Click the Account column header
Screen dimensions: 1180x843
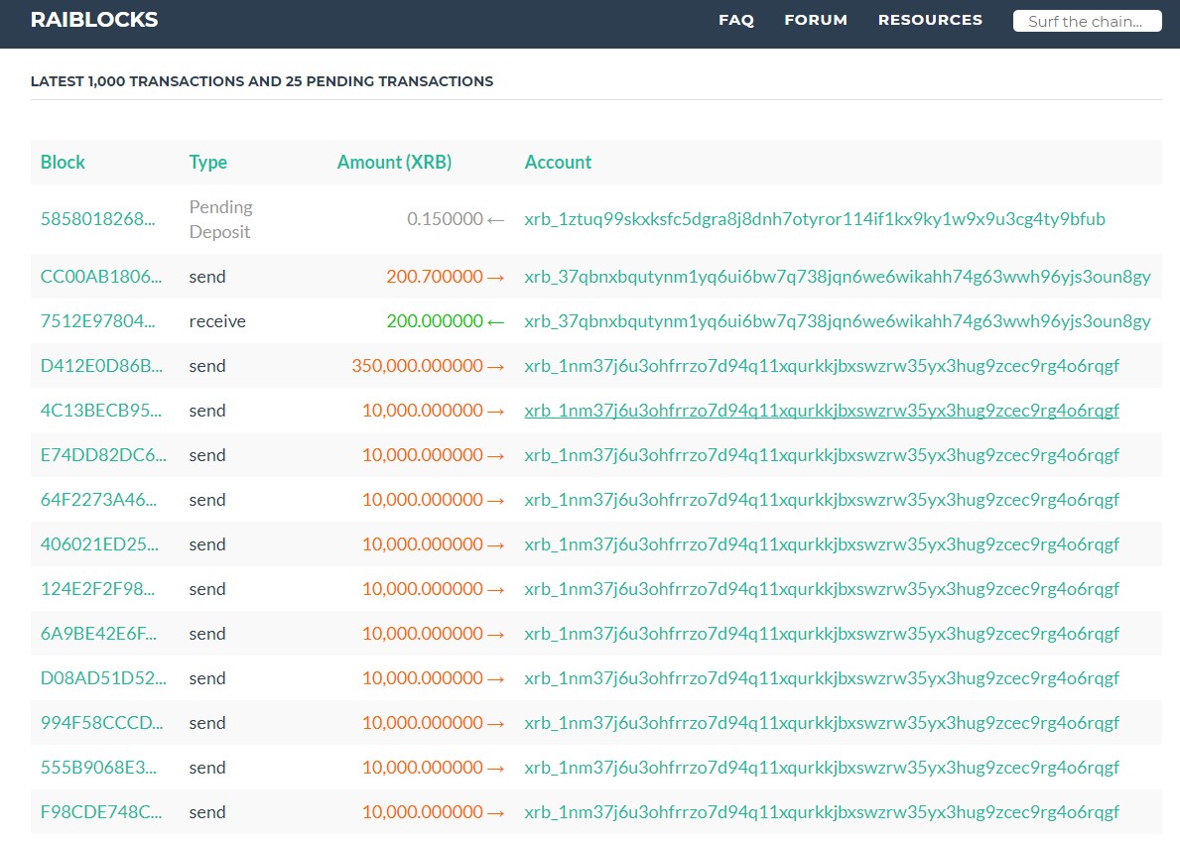pos(558,162)
